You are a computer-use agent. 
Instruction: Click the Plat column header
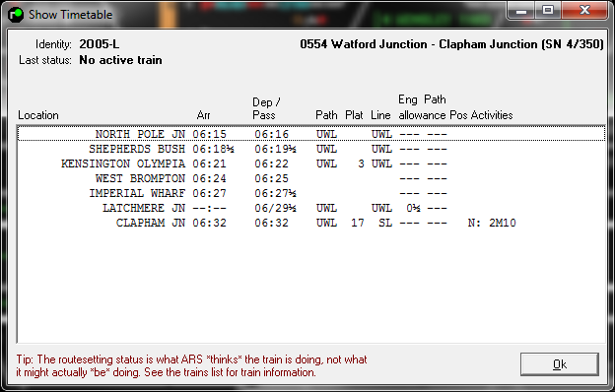coord(354,115)
